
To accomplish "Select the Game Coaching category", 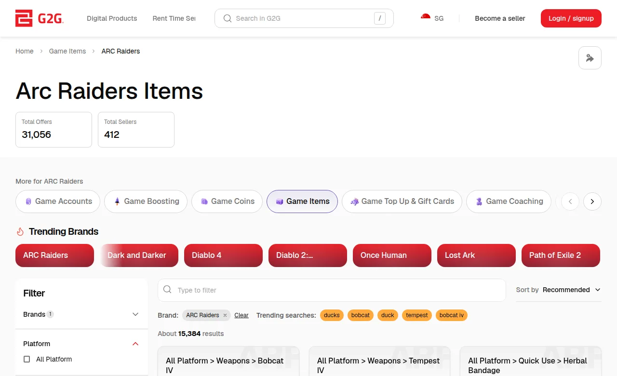I will pyautogui.click(x=509, y=201).
